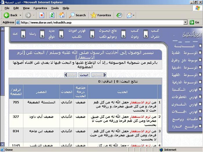Click the icon beside جديد الموقع
This screenshot has width=203, height=152.
pos(61,34)
